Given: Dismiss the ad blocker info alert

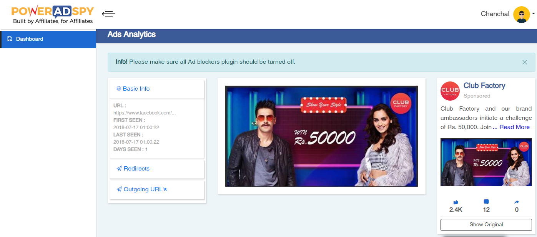Looking at the screenshot, I should (x=524, y=62).
